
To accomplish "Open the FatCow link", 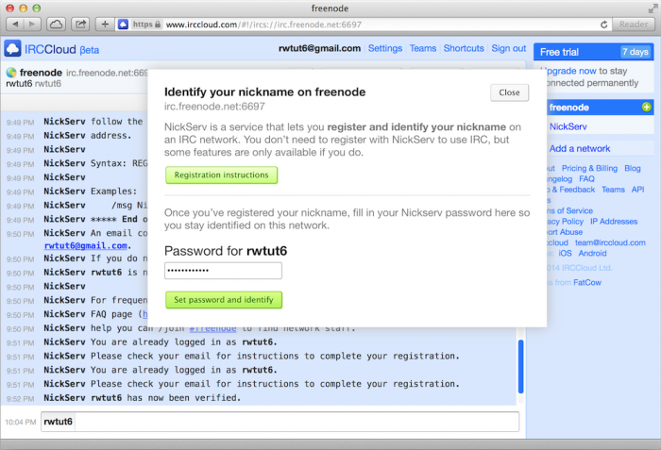I will click(x=587, y=282).
